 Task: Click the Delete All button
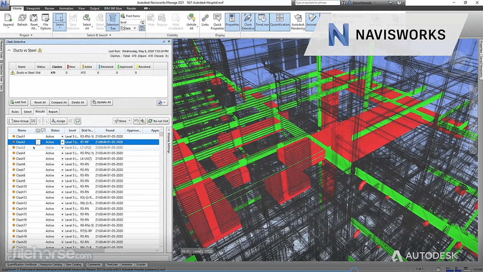(x=78, y=102)
